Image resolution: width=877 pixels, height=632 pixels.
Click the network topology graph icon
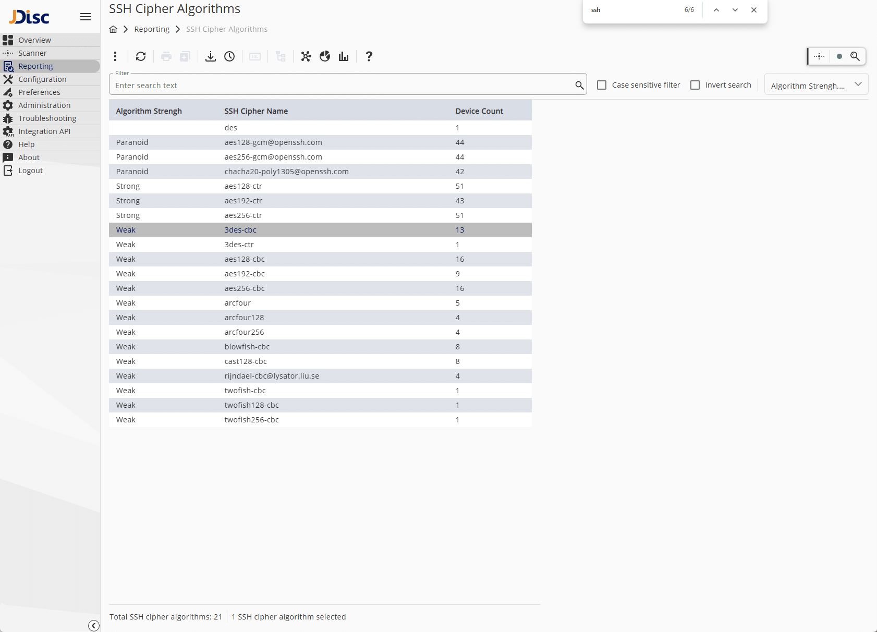pyautogui.click(x=306, y=56)
